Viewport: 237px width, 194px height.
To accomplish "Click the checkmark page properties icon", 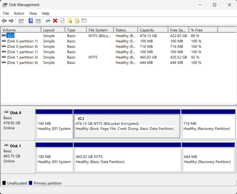I will (x=62, y=21).
